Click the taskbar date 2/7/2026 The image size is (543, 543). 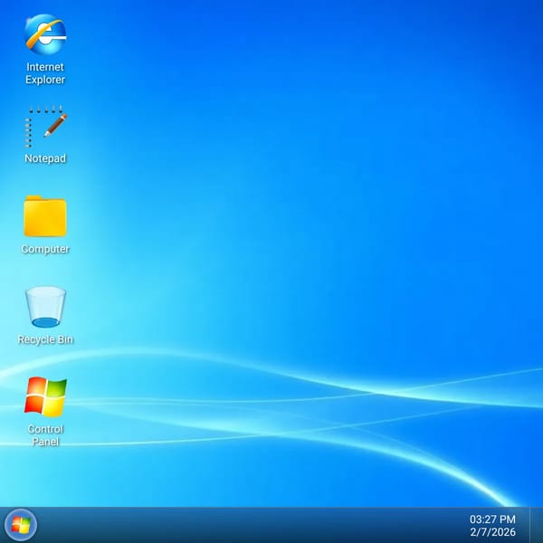[492, 531]
